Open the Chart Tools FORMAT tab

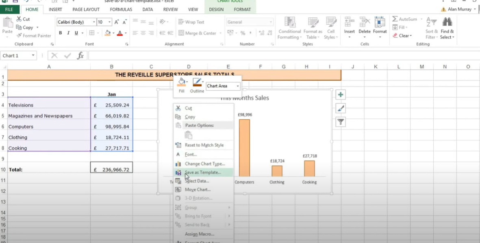pyautogui.click(x=243, y=9)
